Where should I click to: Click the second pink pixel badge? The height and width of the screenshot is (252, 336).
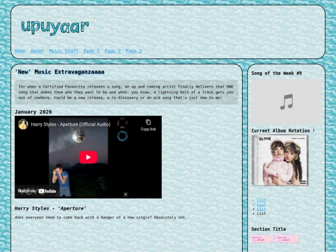click(287, 239)
